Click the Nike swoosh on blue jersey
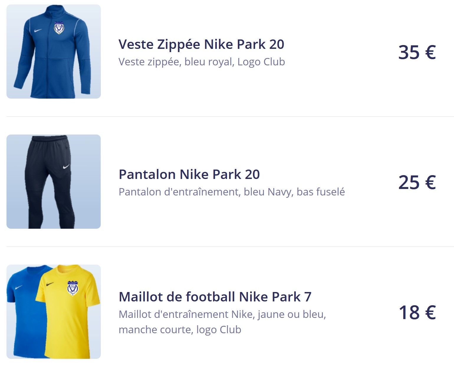 (x=19, y=287)
